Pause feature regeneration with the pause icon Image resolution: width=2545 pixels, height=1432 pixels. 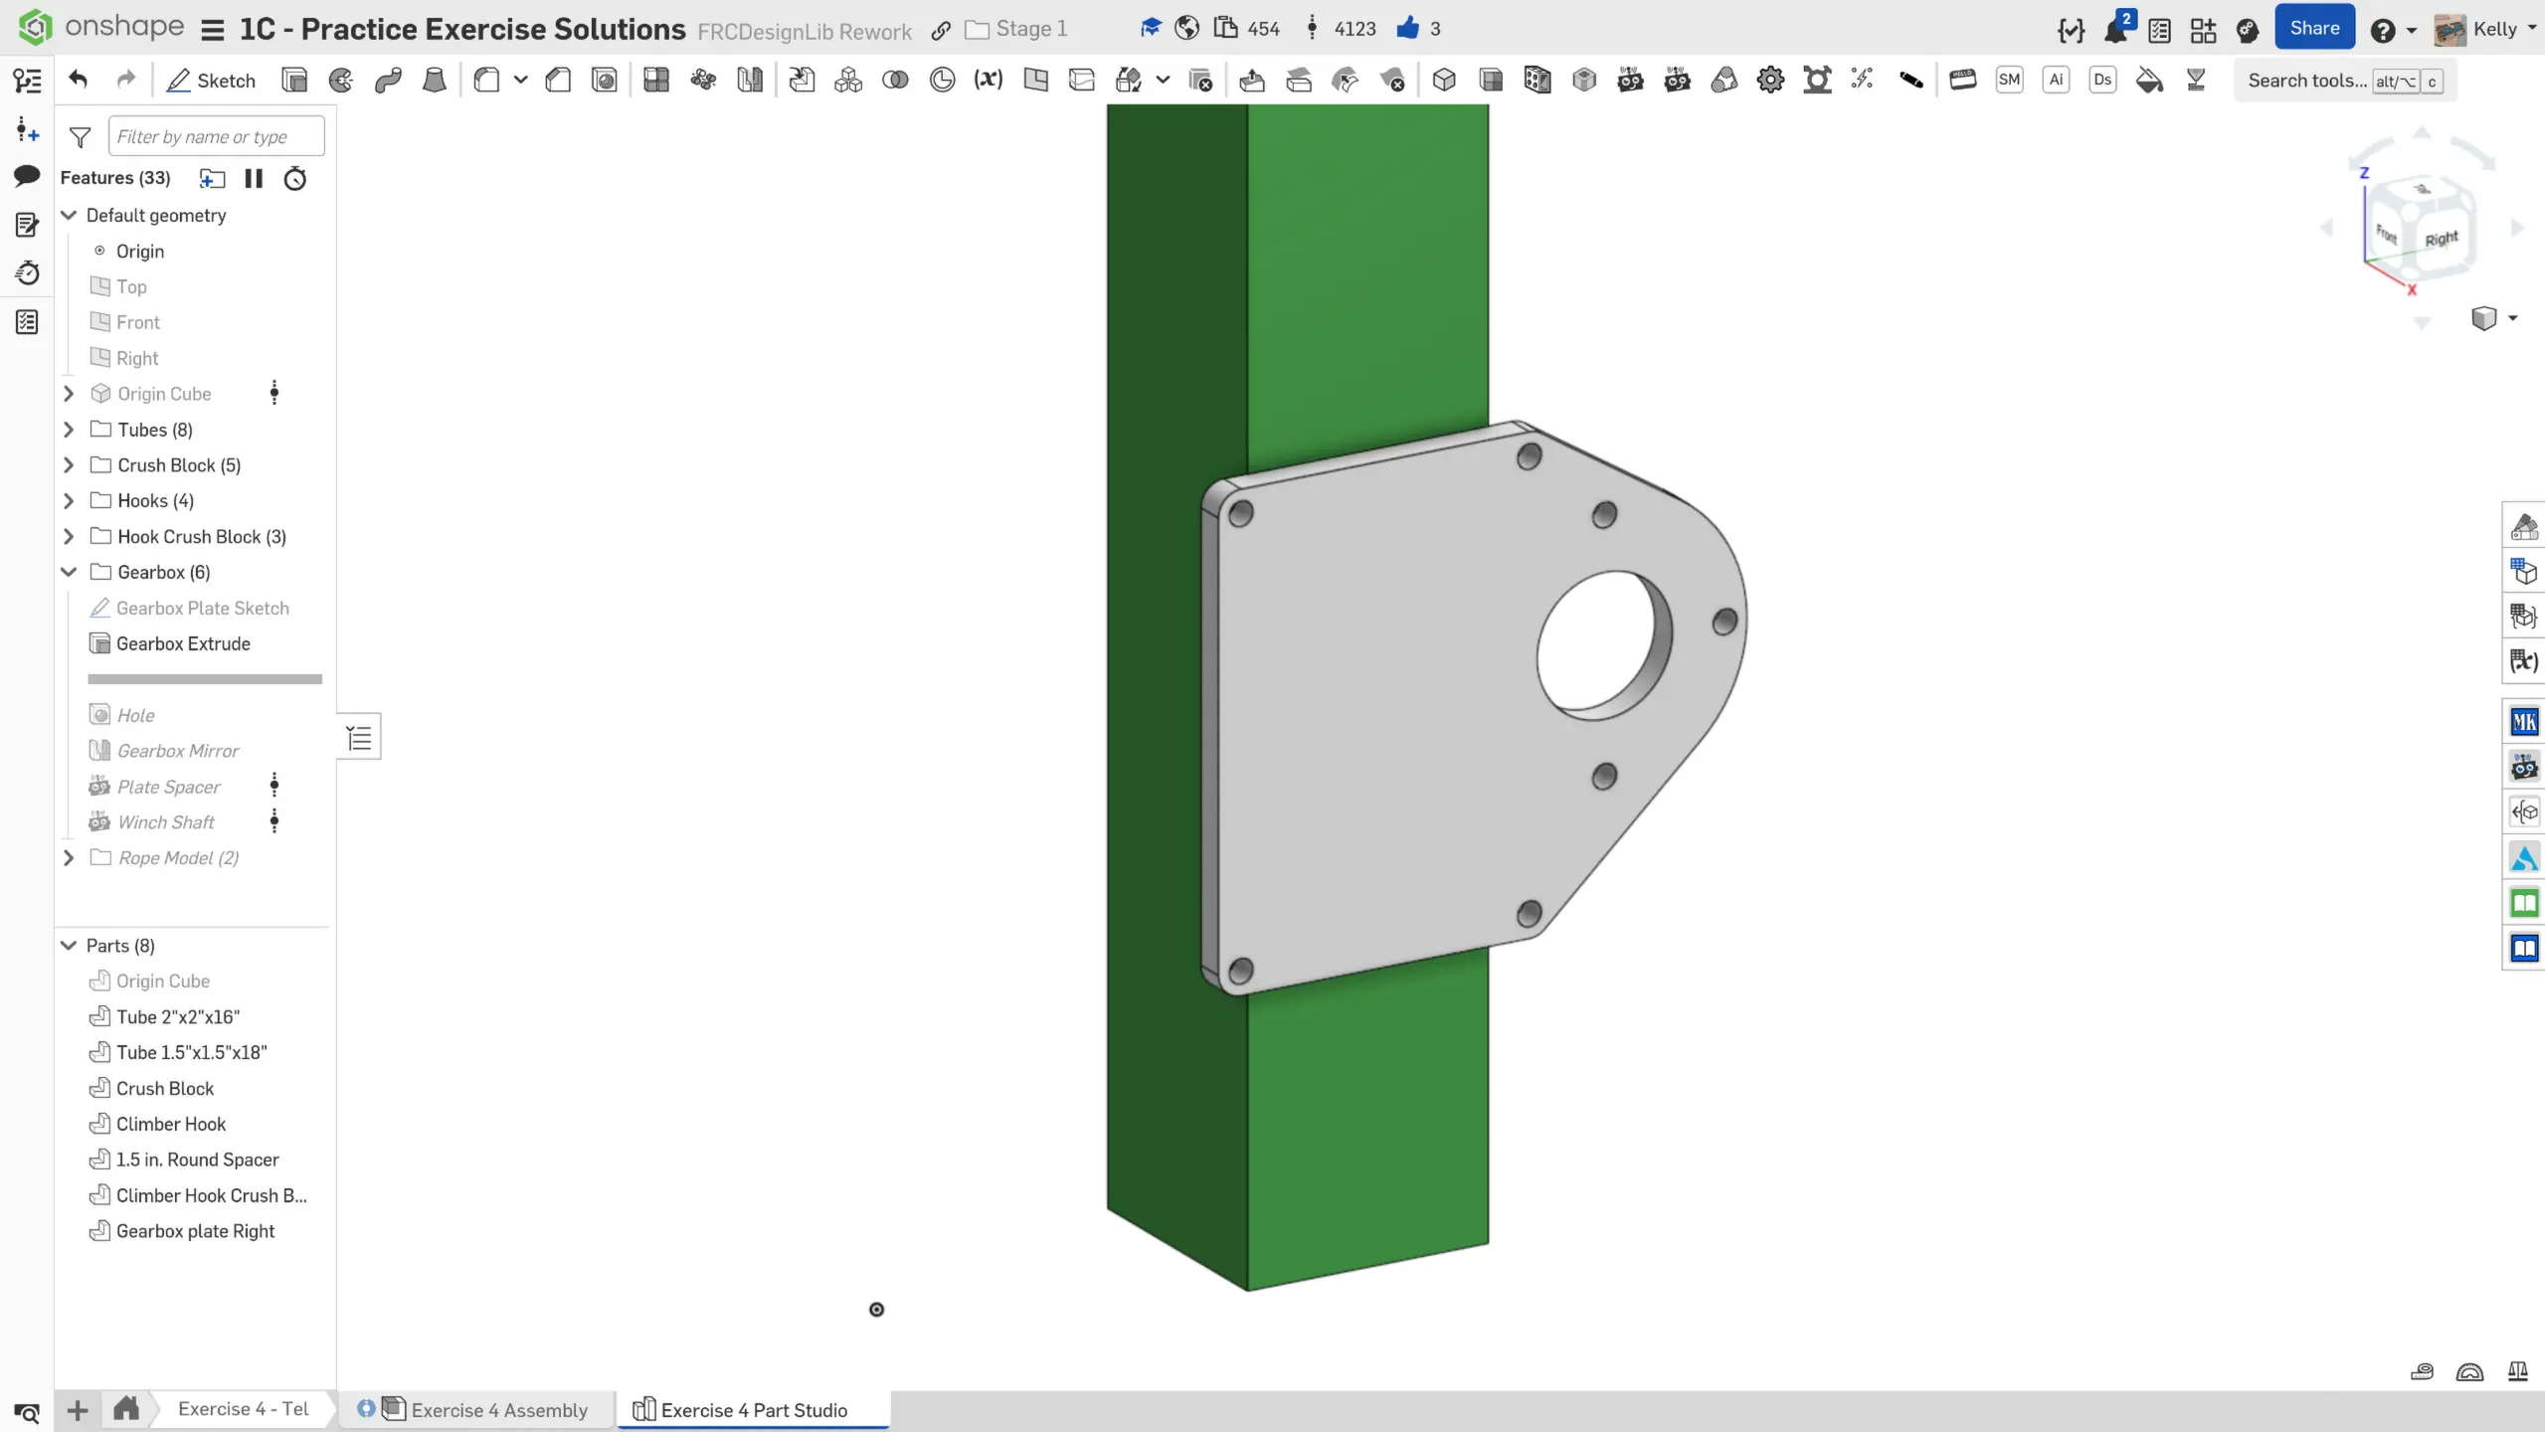[x=254, y=179]
